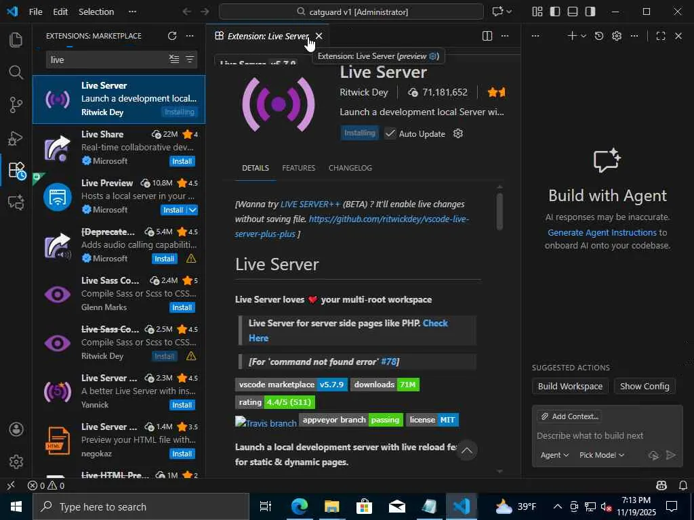Install the Live Share extension
694x520 pixels.
click(182, 161)
